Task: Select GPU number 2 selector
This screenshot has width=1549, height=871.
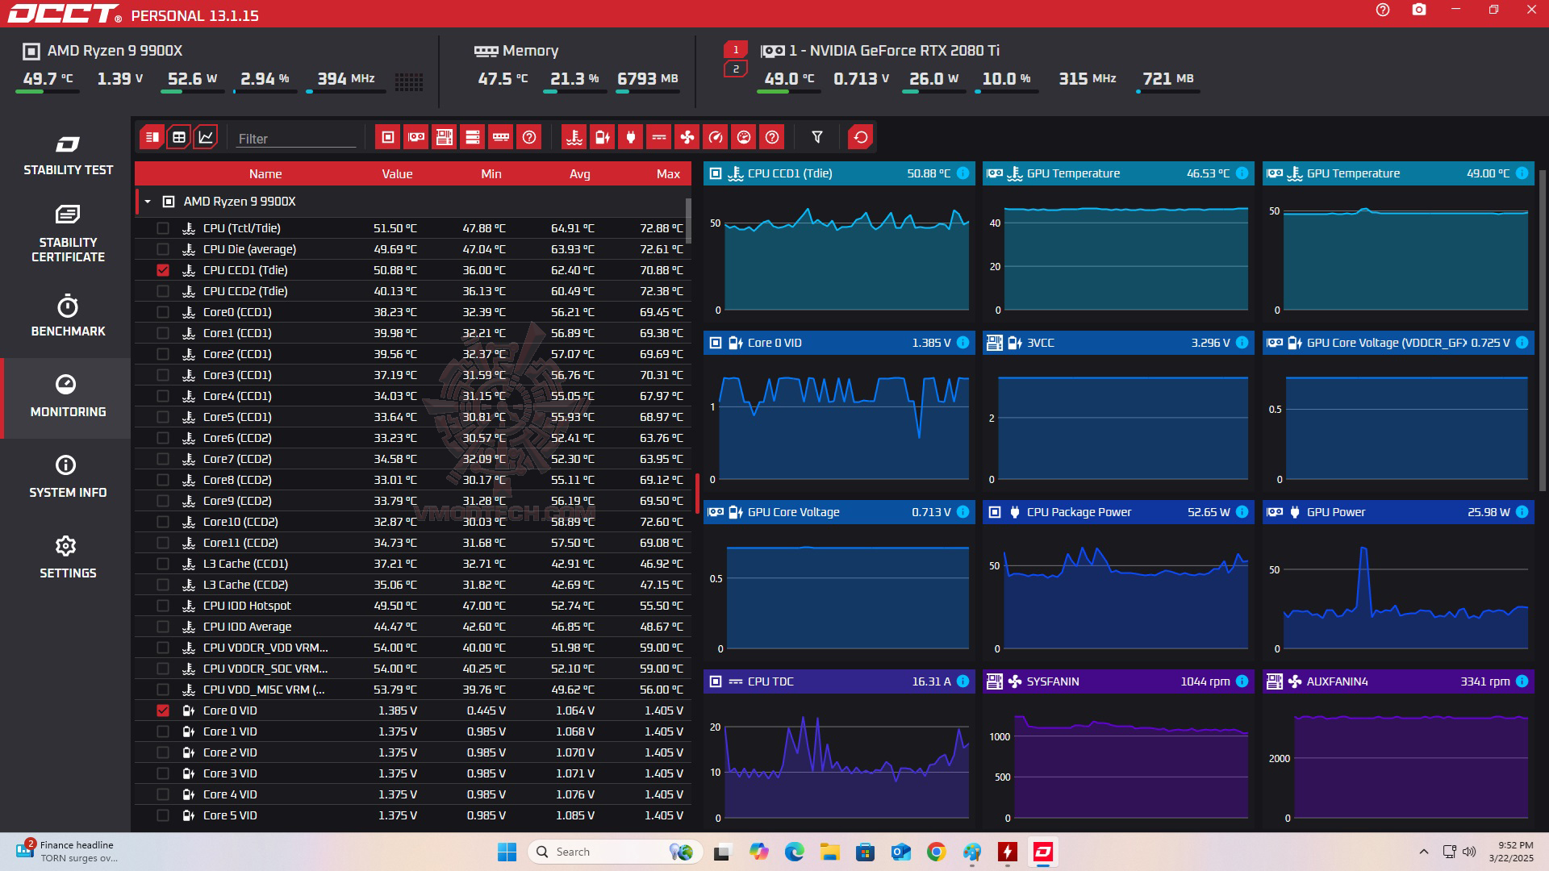Action: pyautogui.click(x=735, y=69)
